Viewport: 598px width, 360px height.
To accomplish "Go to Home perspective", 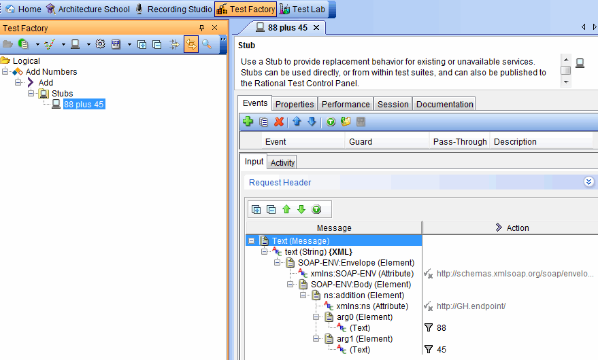I will tap(24, 9).
